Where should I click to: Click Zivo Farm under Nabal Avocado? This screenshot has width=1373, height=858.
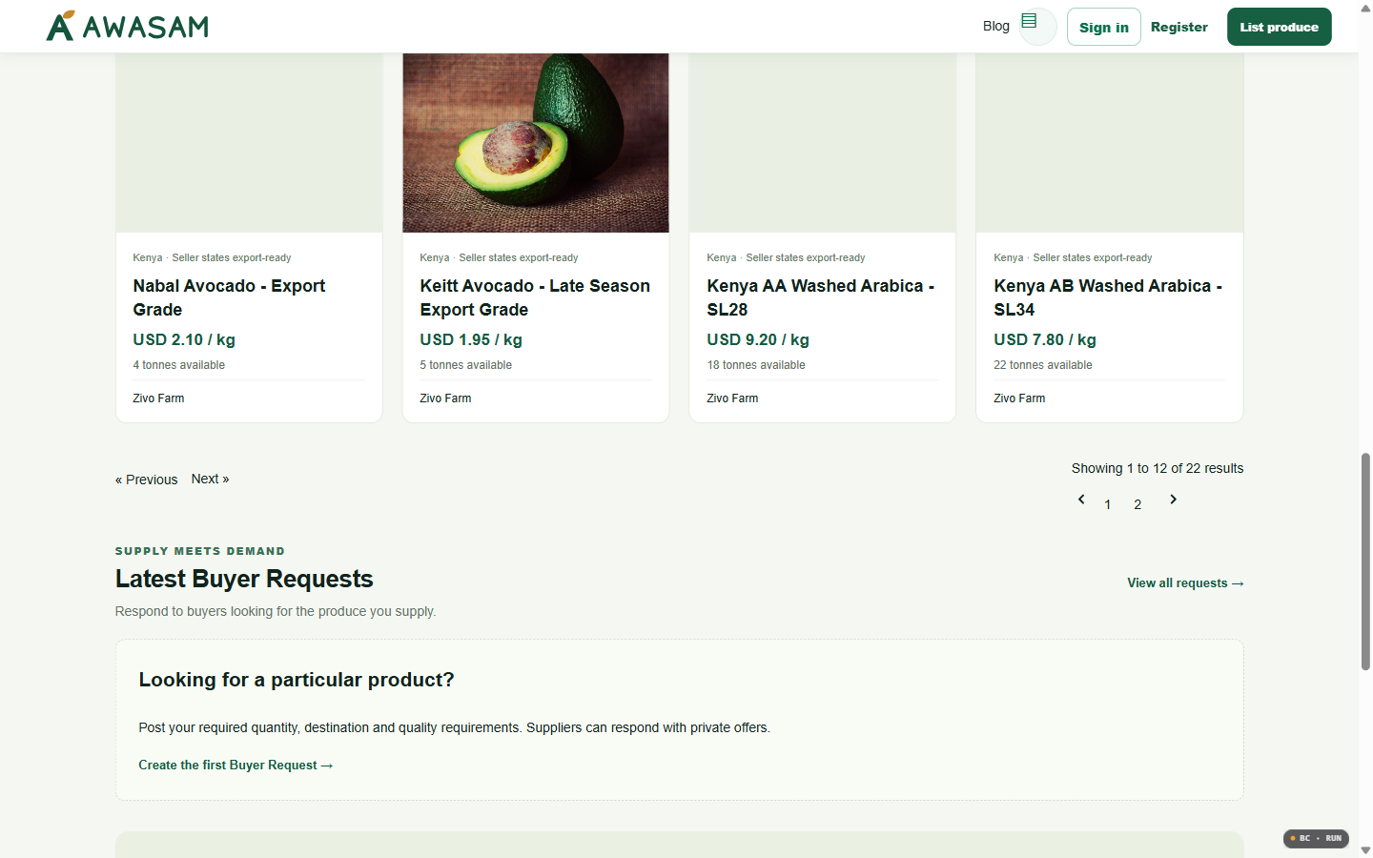[159, 398]
